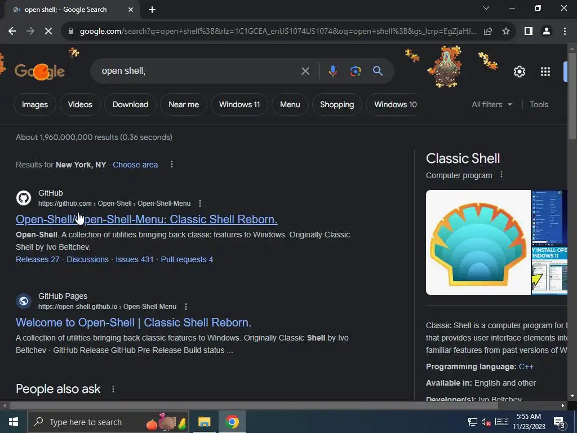Click the share page icon in address bar
This screenshot has width=577, height=433.
point(488,32)
